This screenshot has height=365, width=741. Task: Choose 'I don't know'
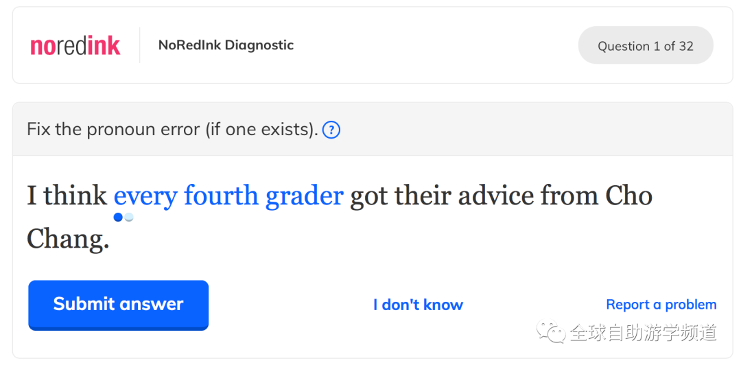pos(418,305)
